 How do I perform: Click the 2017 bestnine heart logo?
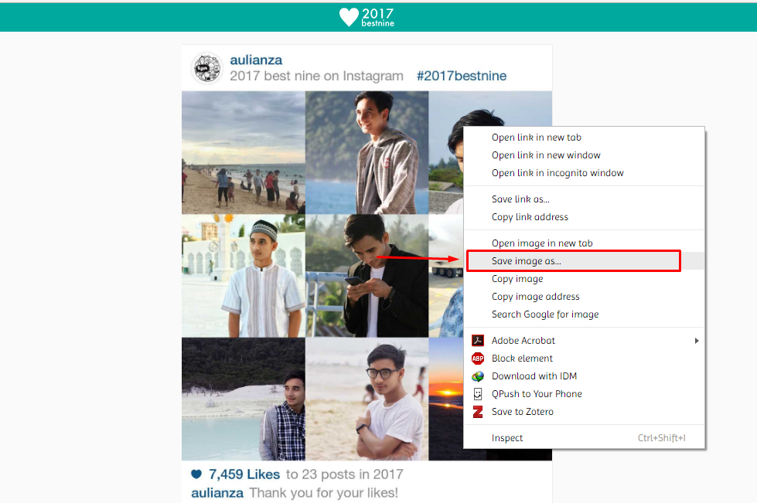pyautogui.click(x=367, y=17)
